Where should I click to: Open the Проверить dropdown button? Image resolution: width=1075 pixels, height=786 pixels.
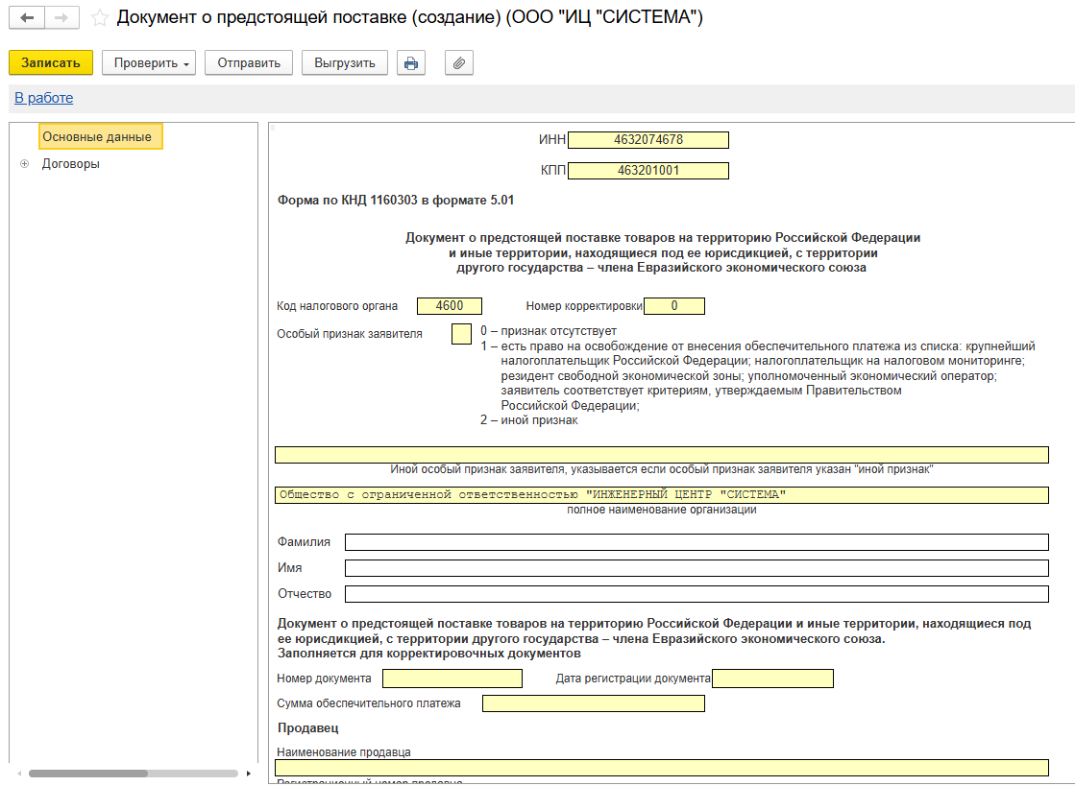[x=152, y=63]
